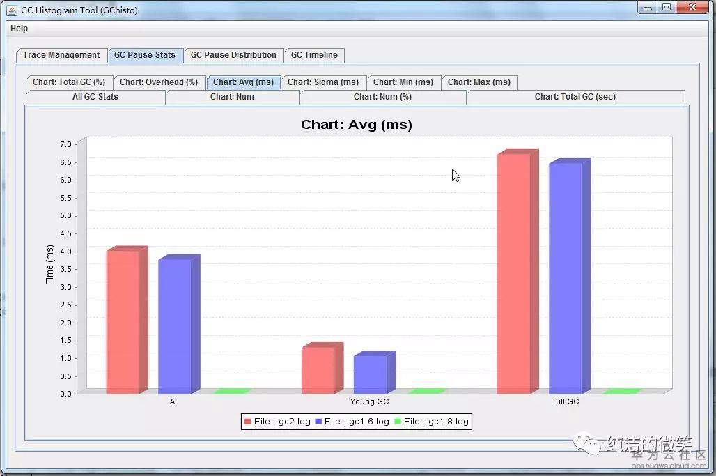Click the 'Young GC' axis label
This screenshot has height=476, width=716.
point(369,401)
